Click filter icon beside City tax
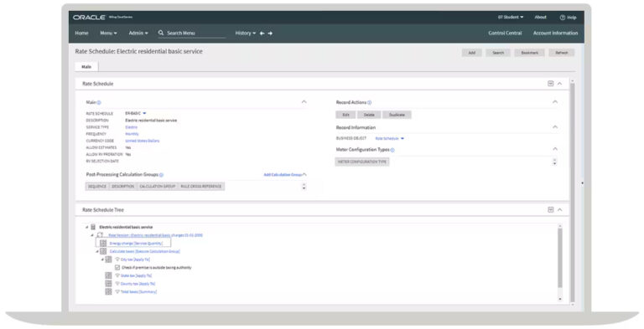Screen dimensions: 644x329 [x=117, y=260]
